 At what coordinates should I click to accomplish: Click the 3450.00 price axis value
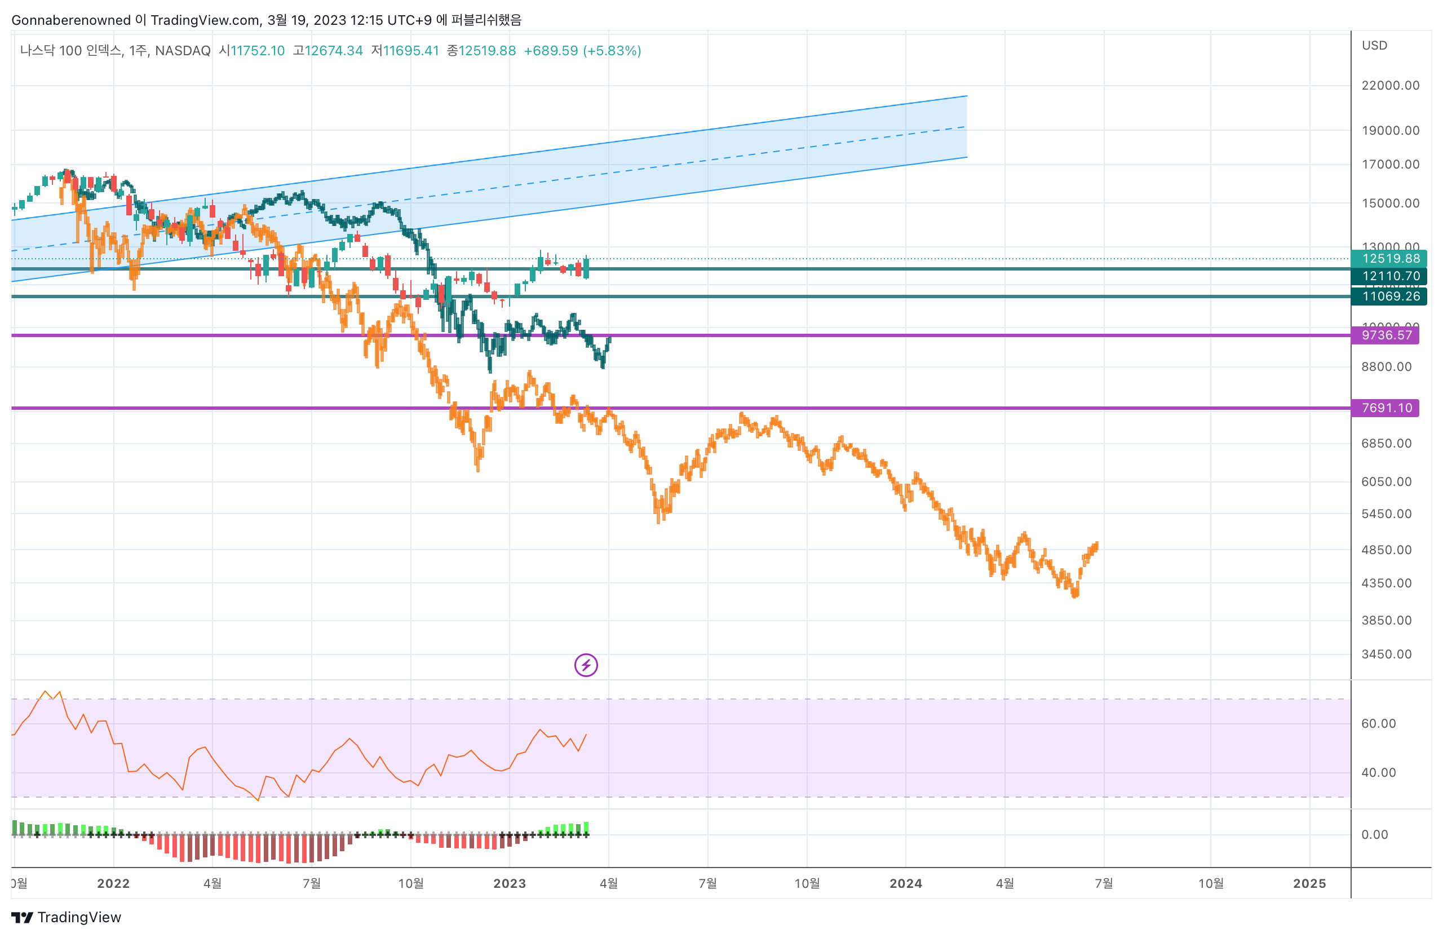[1387, 654]
